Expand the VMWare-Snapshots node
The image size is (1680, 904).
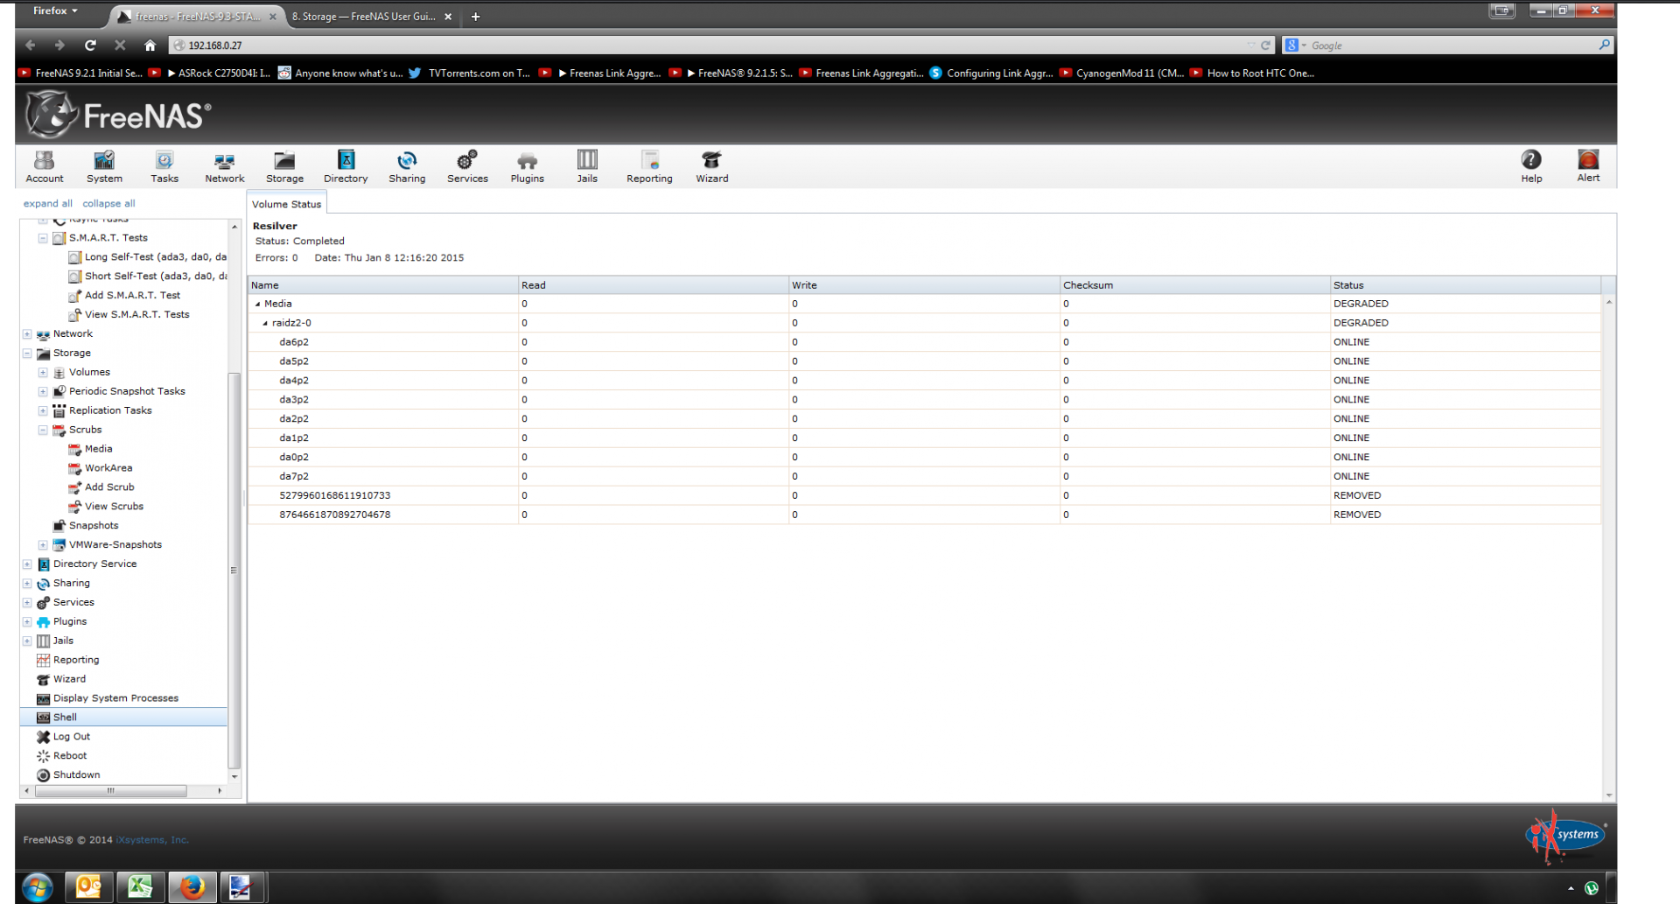pyautogui.click(x=43, y=545)
